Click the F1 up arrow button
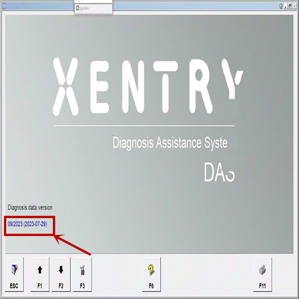This screenshot has height=299, width=299. coord(40,274)
